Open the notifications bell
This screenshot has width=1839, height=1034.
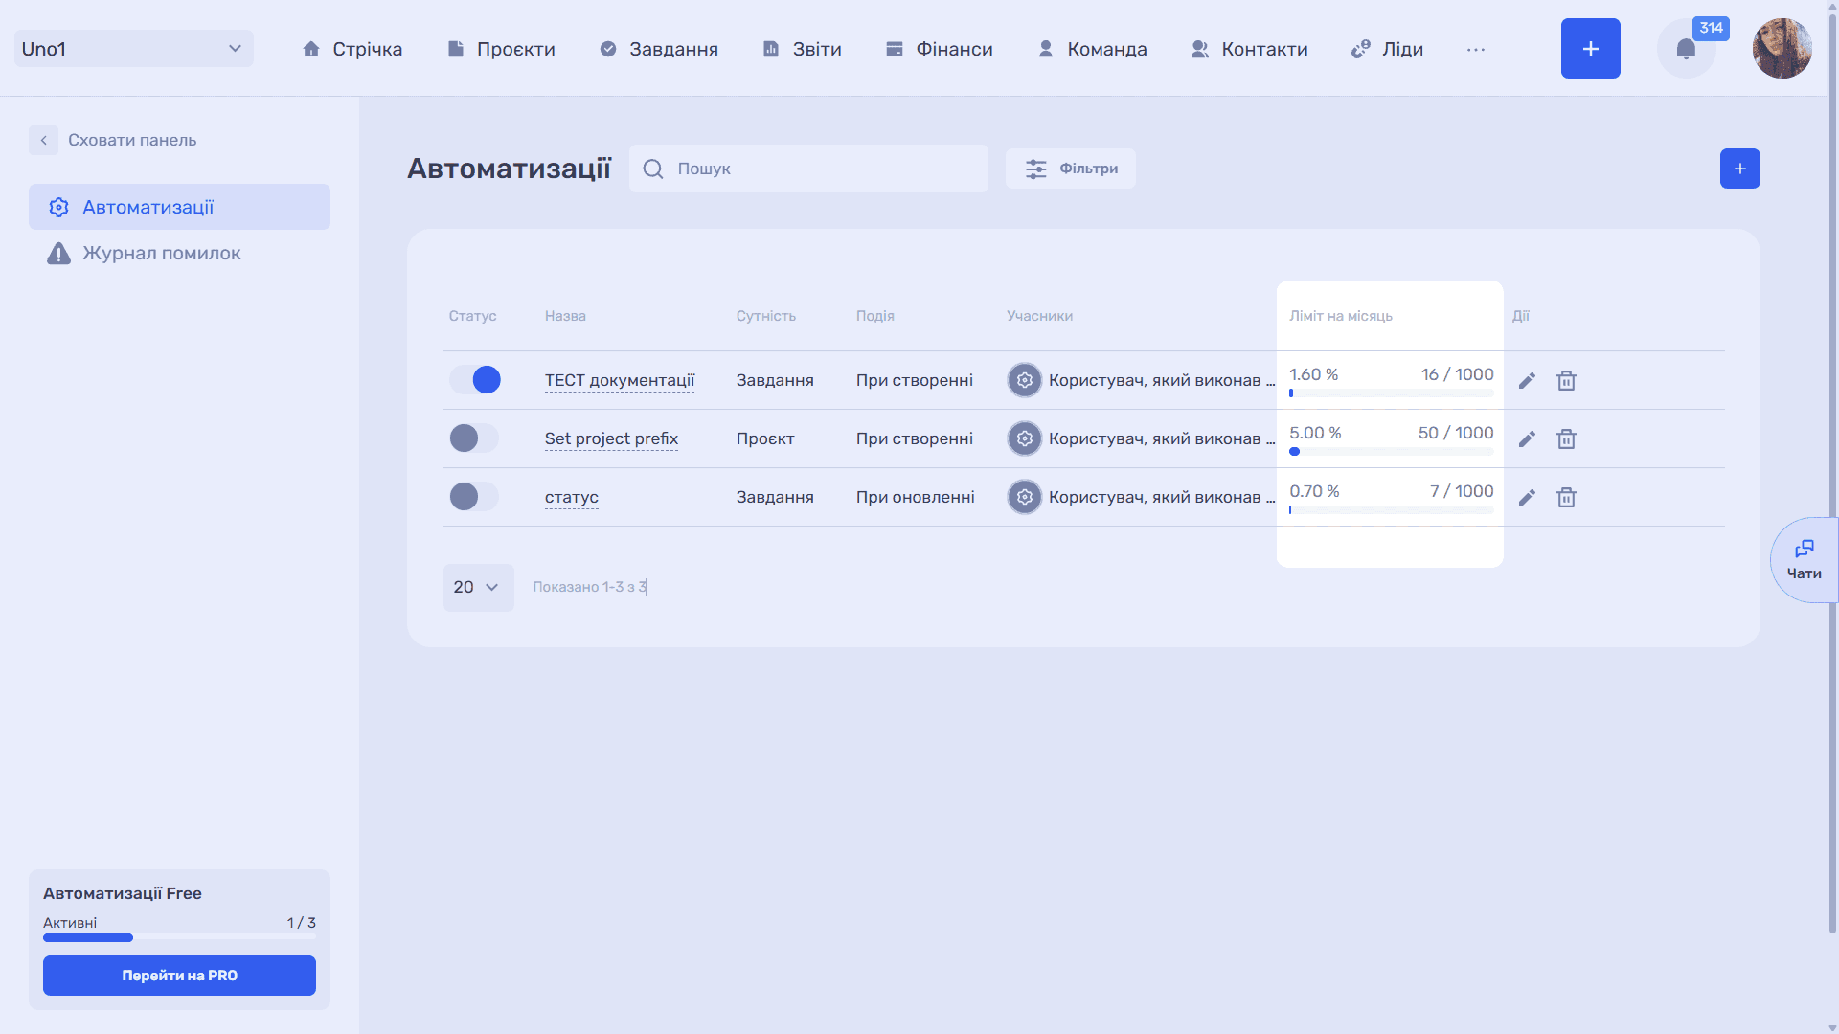pos(1686,48)
